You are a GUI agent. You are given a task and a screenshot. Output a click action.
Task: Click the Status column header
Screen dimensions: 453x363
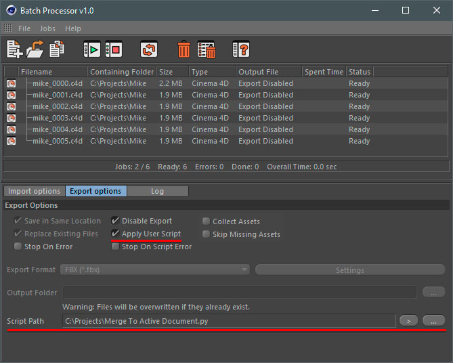360,72
